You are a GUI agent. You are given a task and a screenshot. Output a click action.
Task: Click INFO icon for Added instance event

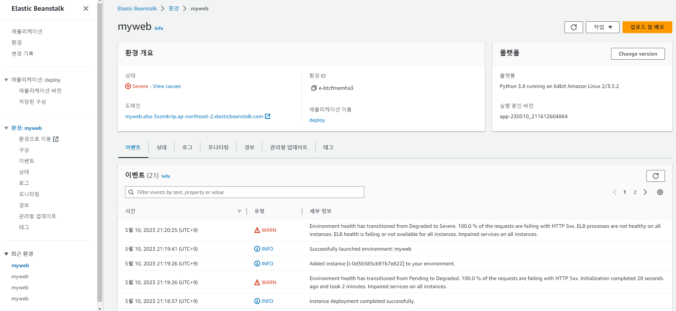[257, 264]
